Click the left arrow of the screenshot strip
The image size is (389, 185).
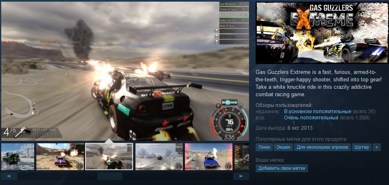click(x=9, y=176)
